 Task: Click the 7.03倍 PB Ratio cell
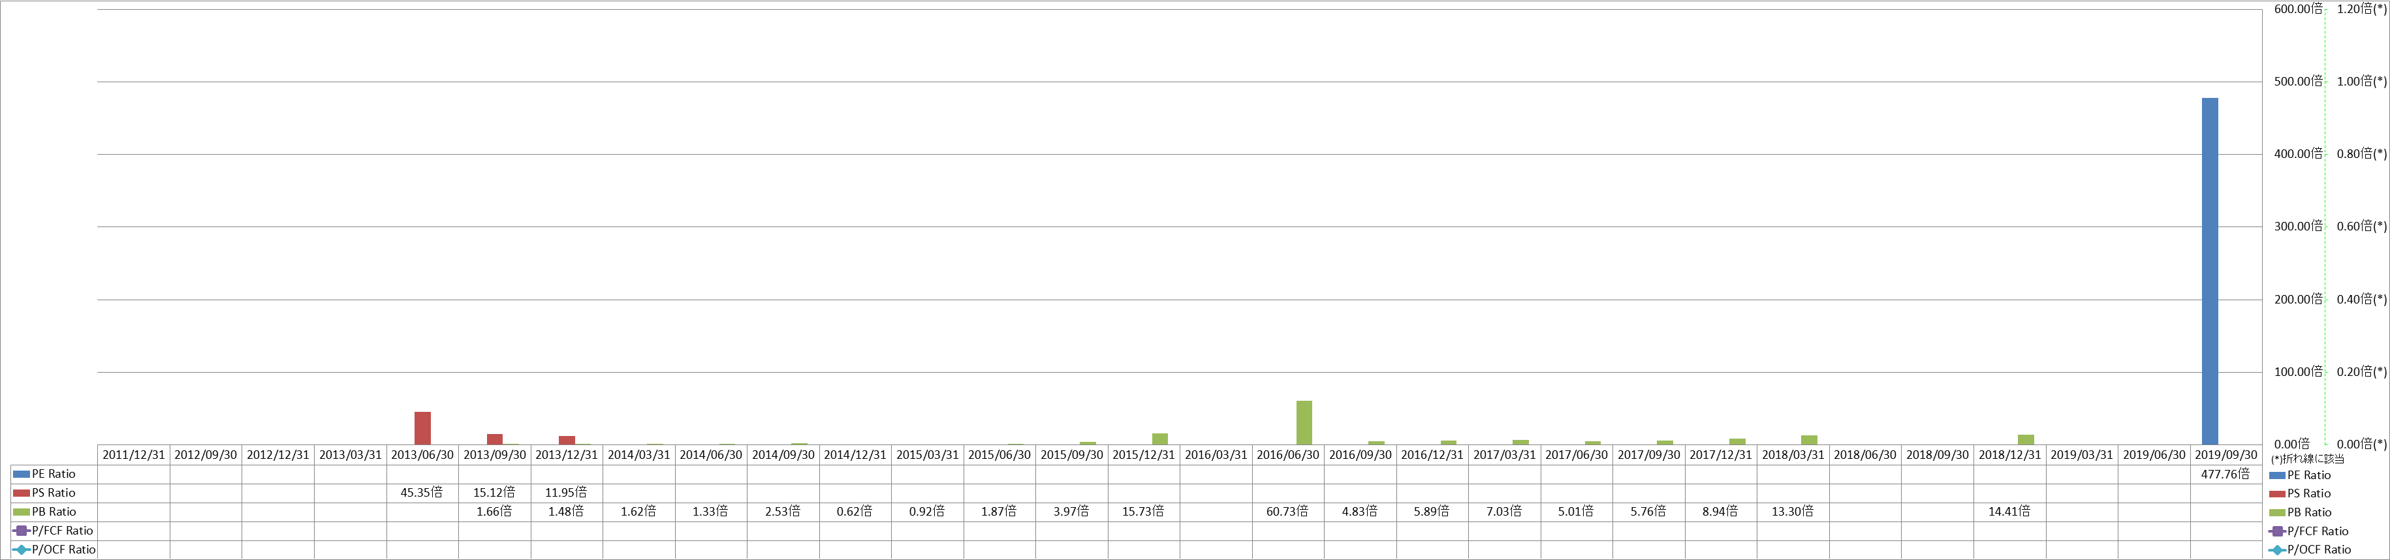tap(1504, 512)
